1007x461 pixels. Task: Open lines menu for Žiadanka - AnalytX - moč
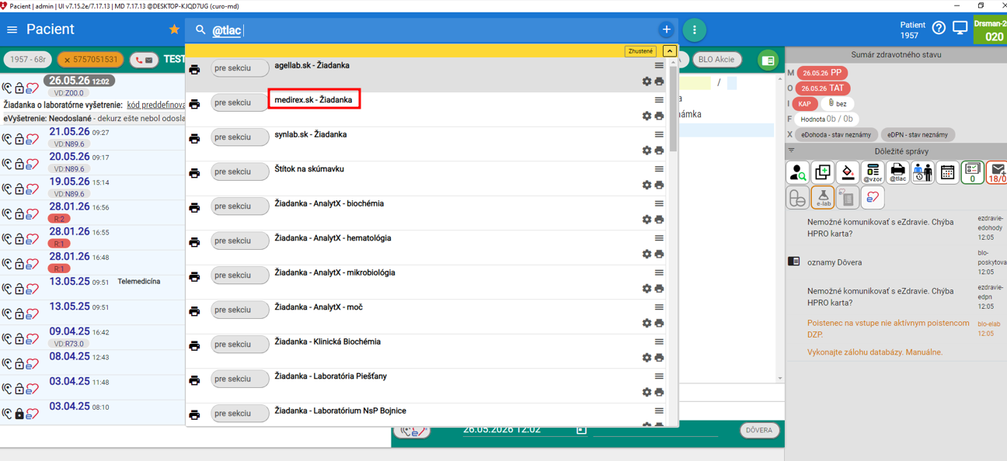659,307
